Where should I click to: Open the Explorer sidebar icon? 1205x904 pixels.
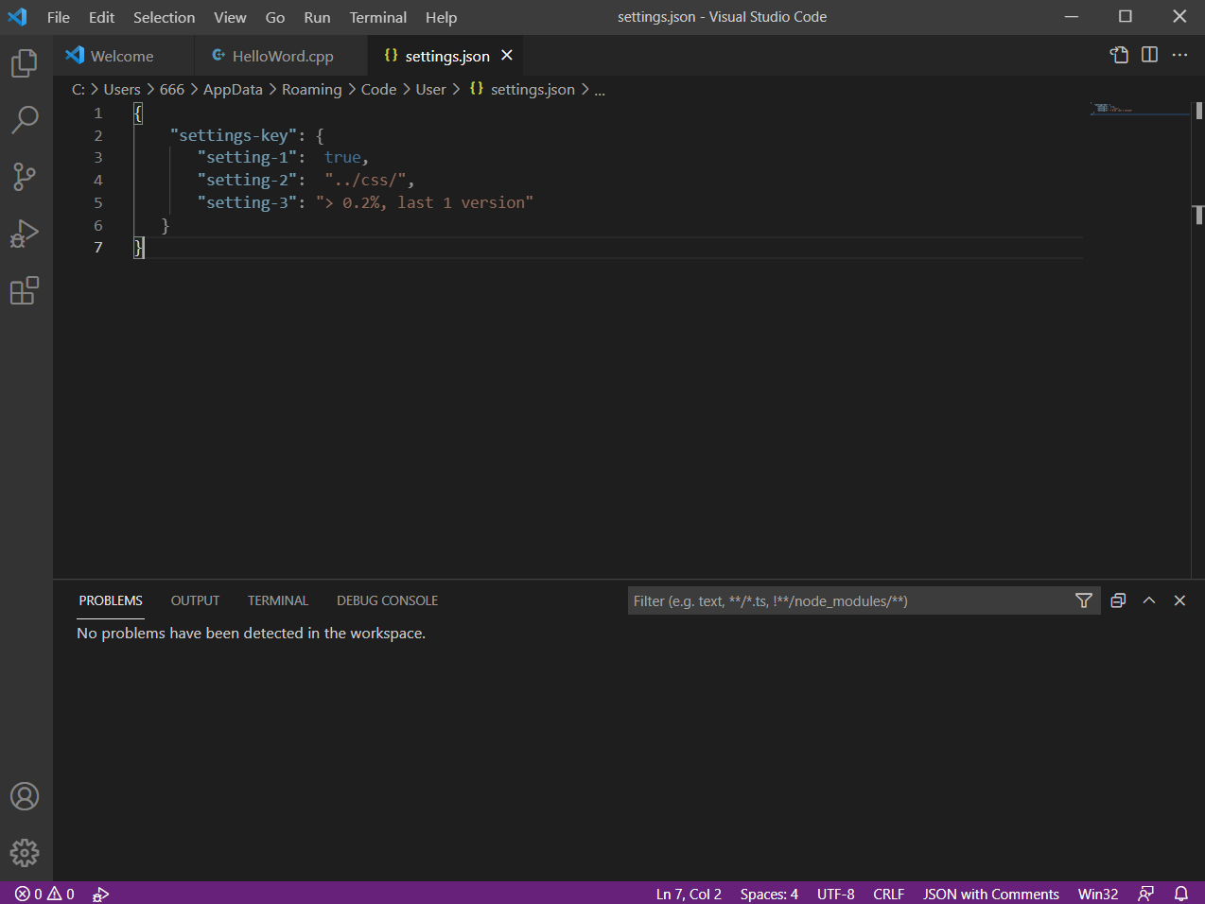(24, 62)
